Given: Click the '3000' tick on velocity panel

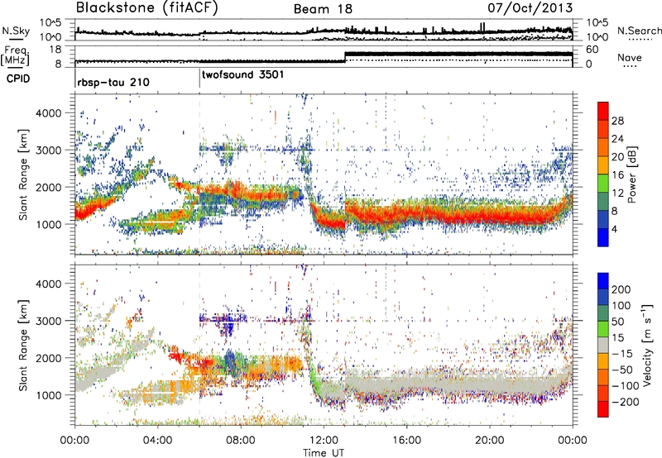Looking at the screenshot, I should pos(49,321).
